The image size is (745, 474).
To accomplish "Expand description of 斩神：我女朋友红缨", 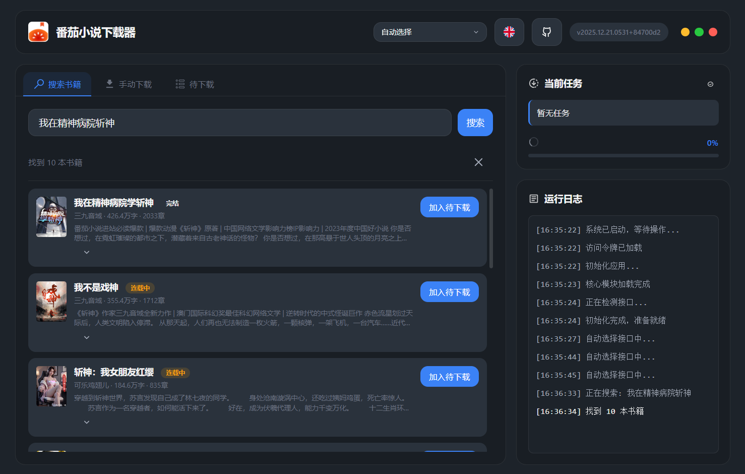I will (87, 422).
